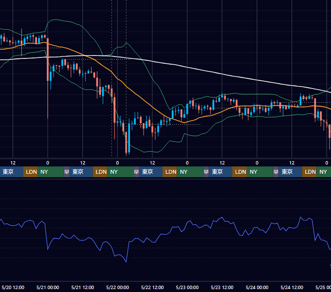Screen dimensions: 331x292
Task: Click the 5/23 00:00 date label
Action: coord(187,287)
